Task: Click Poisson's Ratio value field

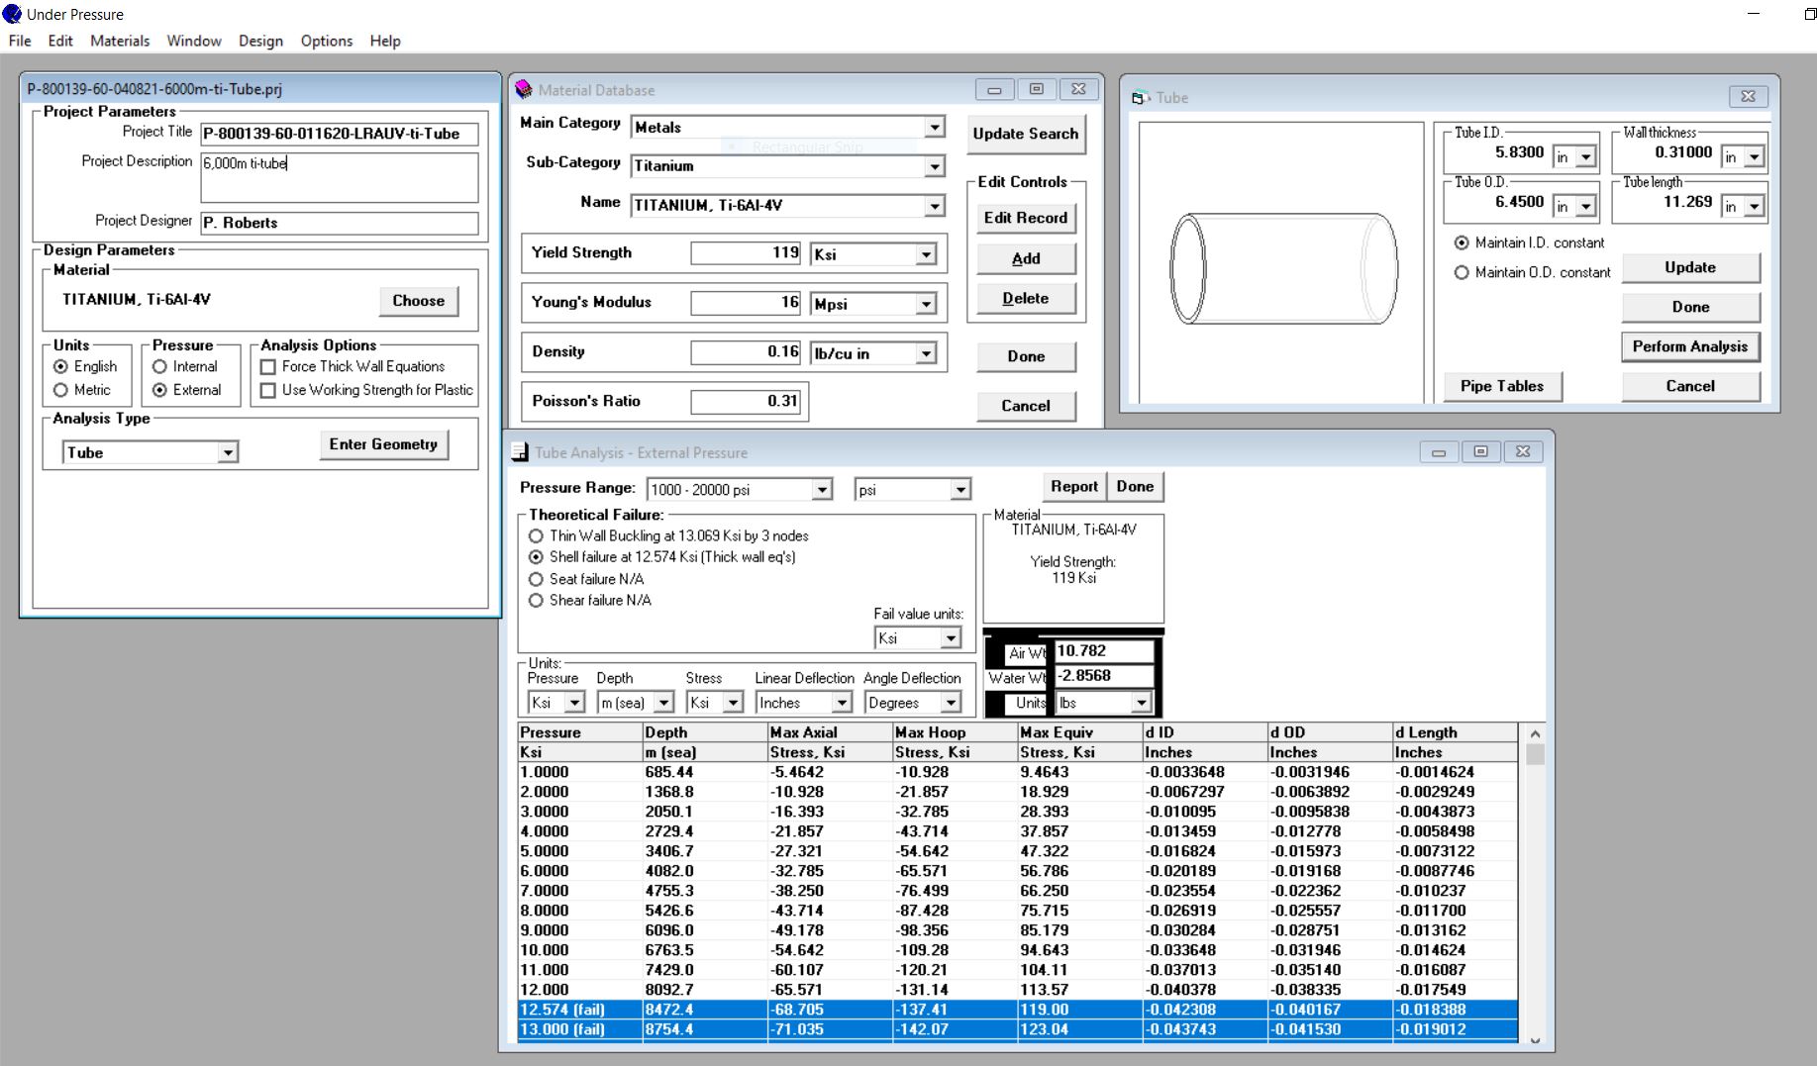Action: pos(746,401)
